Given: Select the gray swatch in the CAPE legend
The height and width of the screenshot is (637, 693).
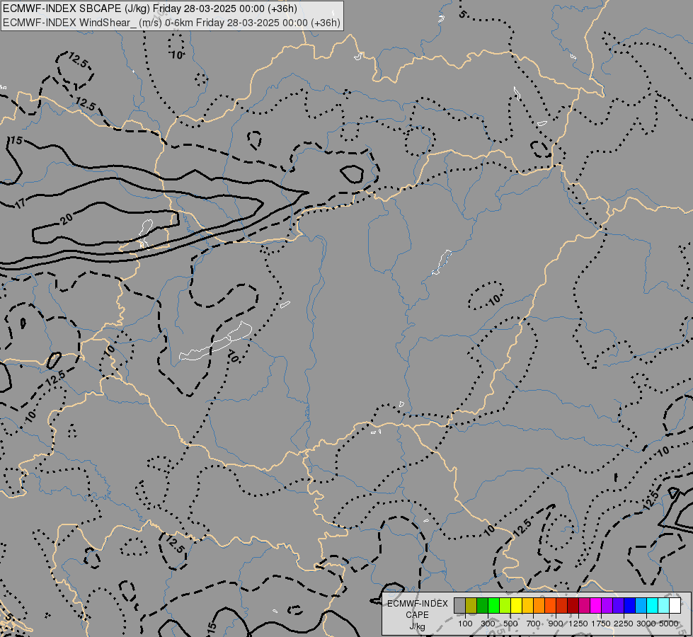Looking at the screenshot, I should pos(459,606).
